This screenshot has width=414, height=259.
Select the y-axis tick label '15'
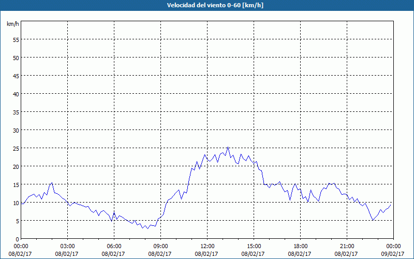click(16, 185)
